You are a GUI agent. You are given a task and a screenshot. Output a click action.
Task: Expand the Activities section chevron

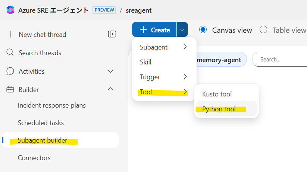(x=111, y=71)
